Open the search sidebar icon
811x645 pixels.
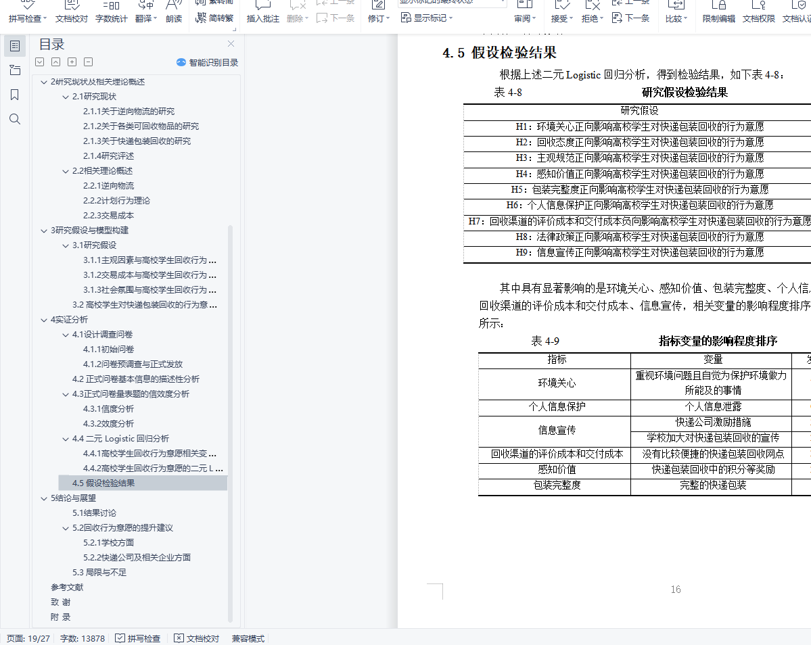click(15, 119)
